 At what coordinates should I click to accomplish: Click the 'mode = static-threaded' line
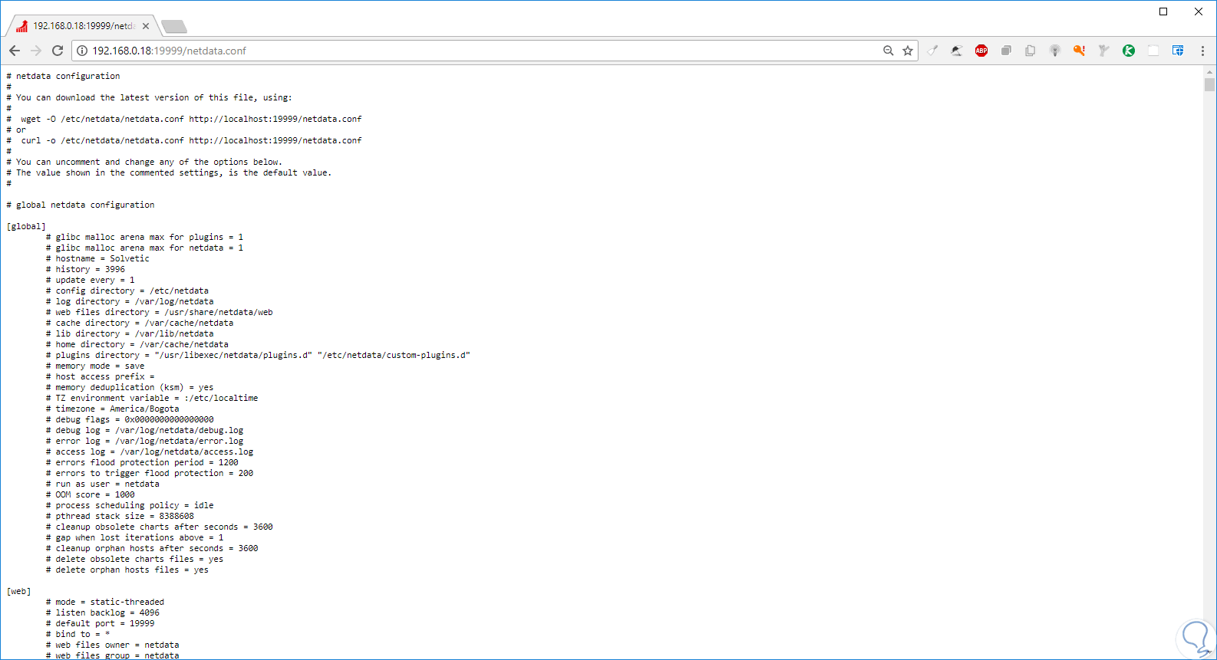coord(105,602)
